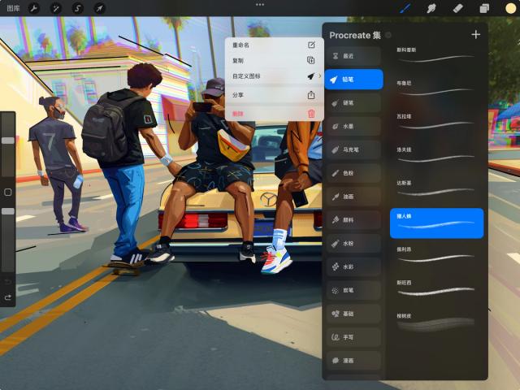Open the 马克笔 brush set
This screenshot has width=520, height=390.
click(x=353, y=149)
